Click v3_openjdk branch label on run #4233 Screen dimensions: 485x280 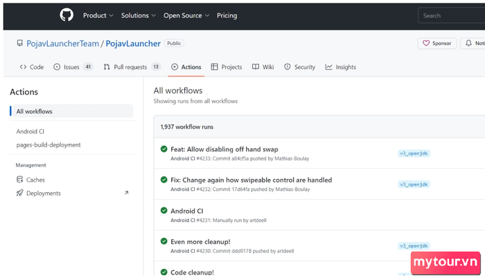414,153
